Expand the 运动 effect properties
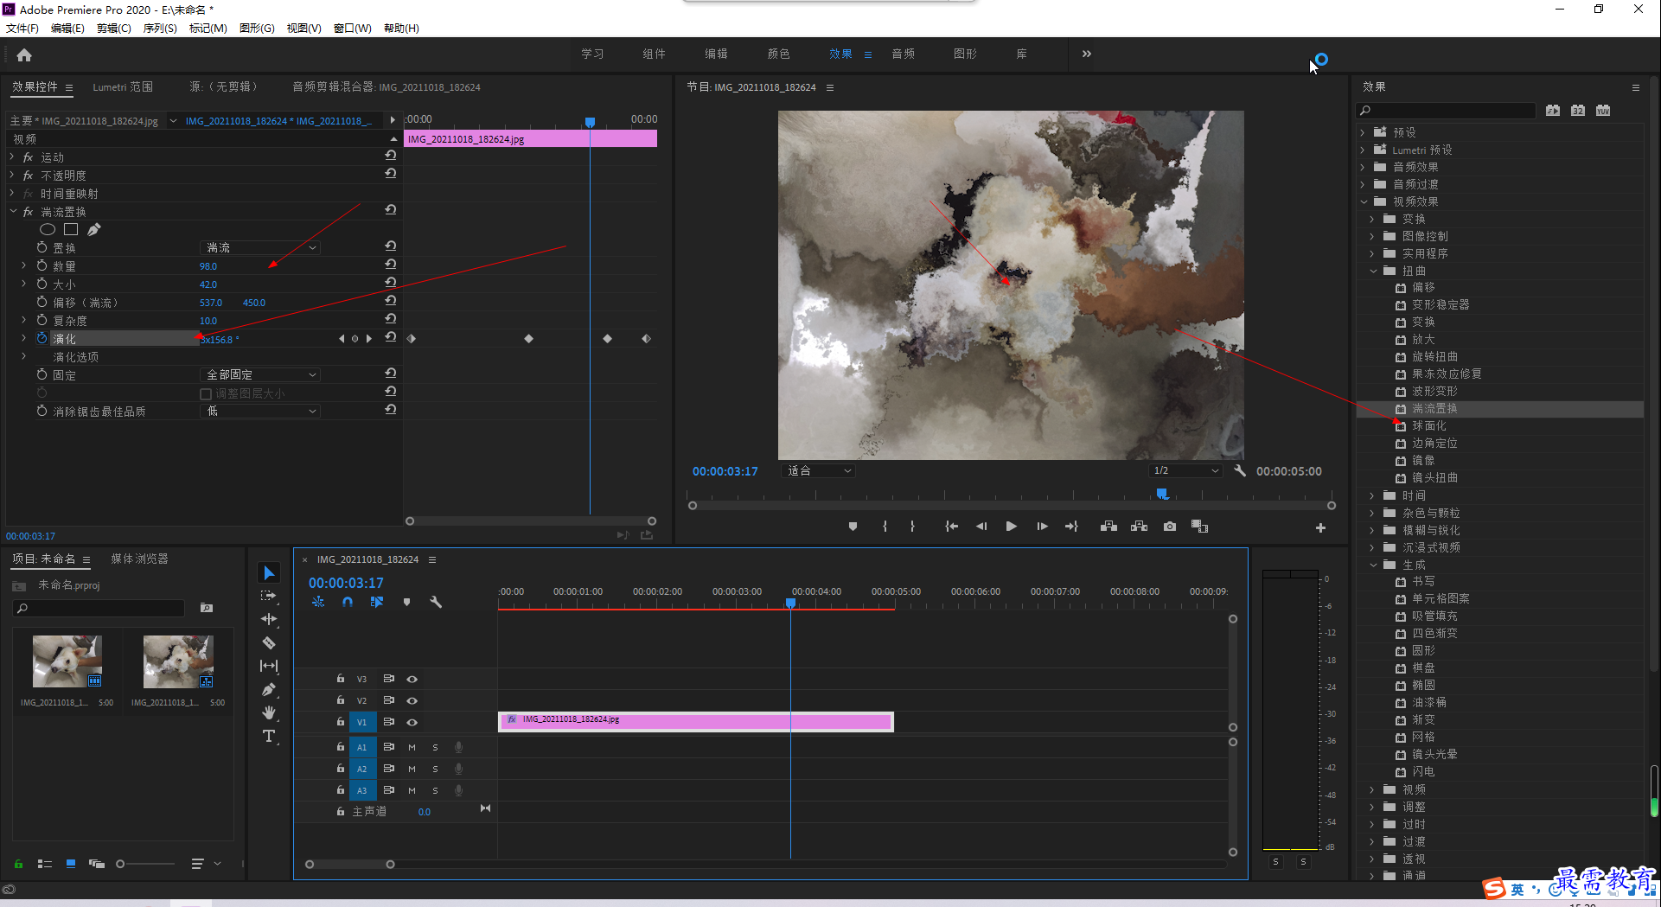 coord(12,157)
